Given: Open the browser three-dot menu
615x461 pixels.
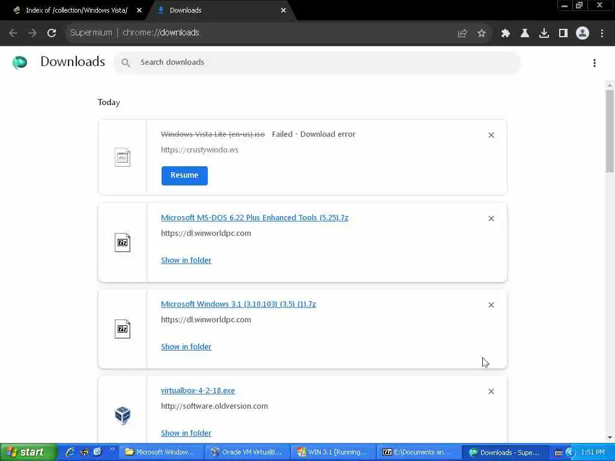Looking at the screenshot, I should (602, 34).
